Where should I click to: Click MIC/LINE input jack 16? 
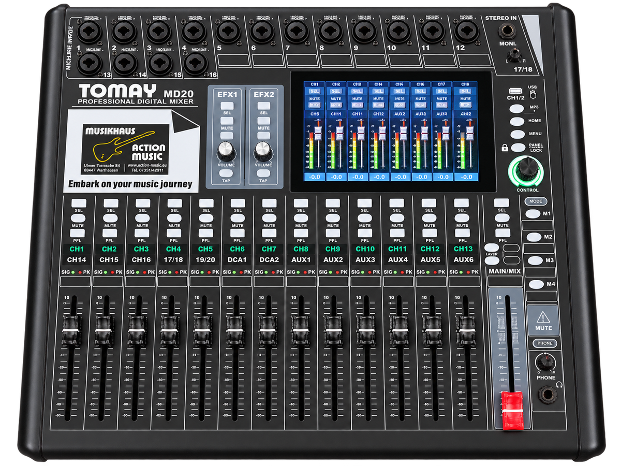(x=196, y=64)
